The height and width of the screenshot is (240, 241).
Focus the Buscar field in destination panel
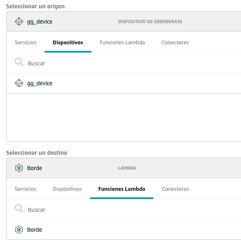pyautogui.click(x=124, y=209)
